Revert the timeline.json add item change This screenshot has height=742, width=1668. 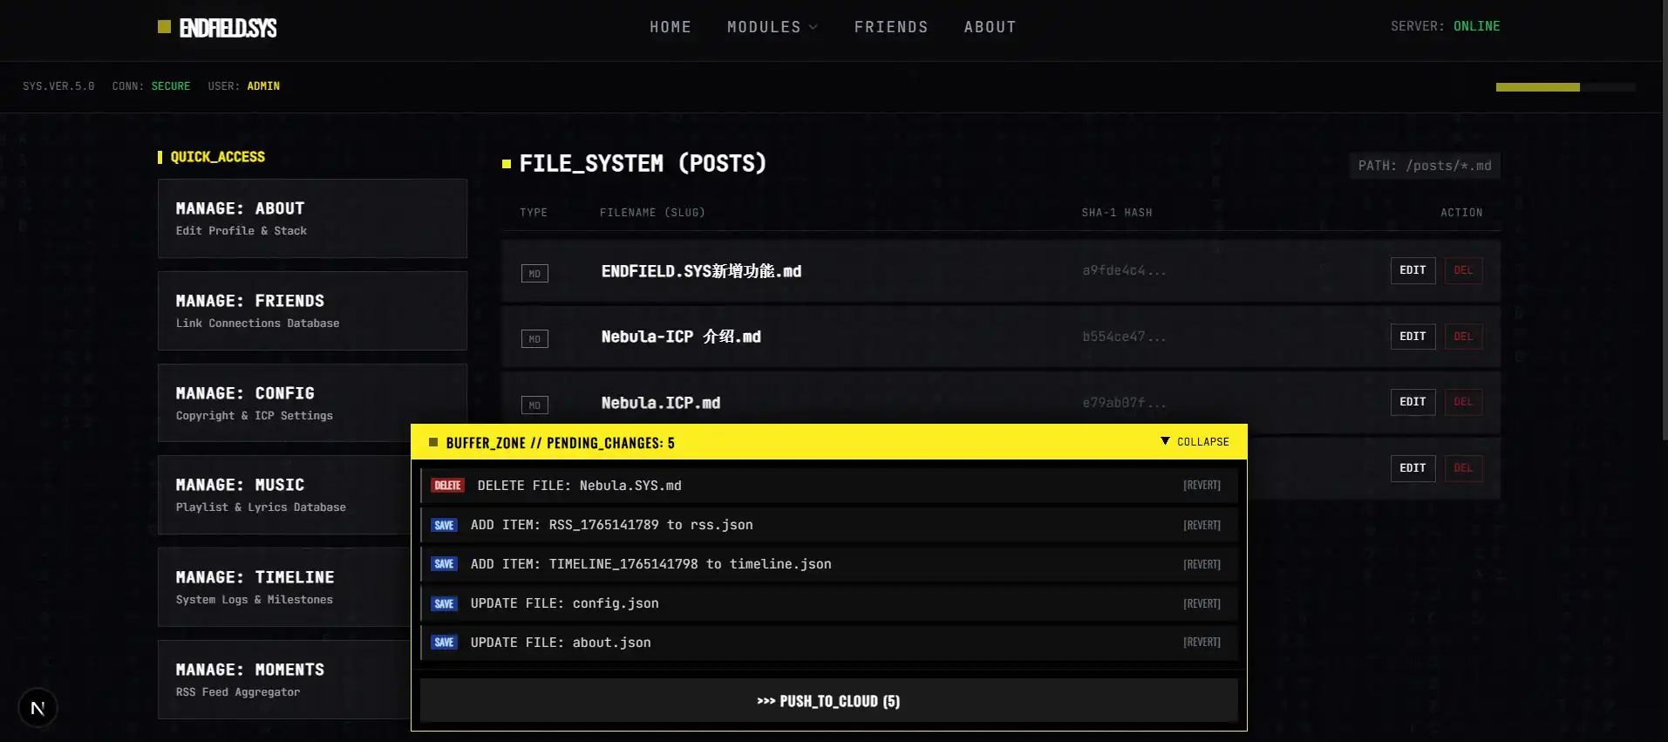tap(1201, 564)
